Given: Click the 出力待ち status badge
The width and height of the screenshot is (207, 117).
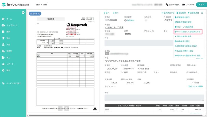Looking at the screenshot, I should [x=35, y=14].
